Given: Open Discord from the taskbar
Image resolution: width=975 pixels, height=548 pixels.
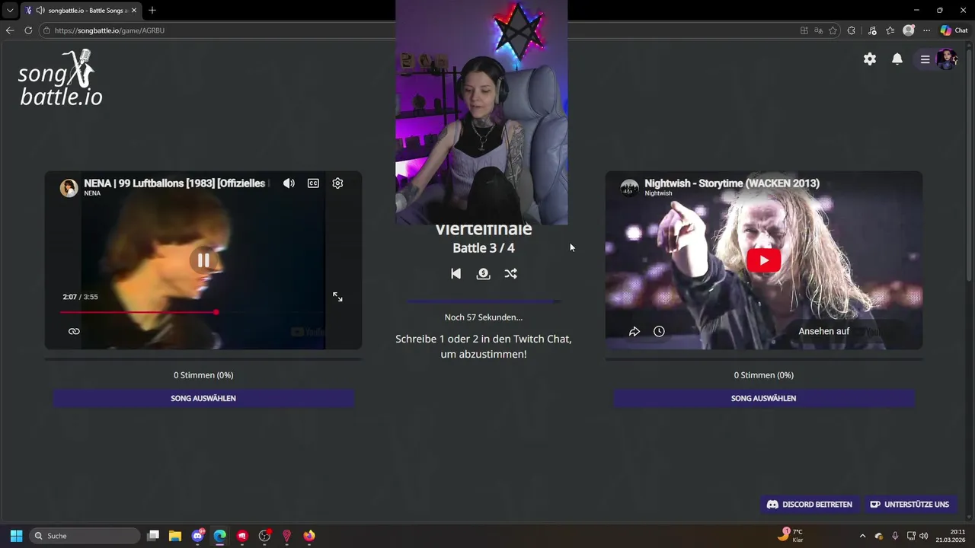Looking at the screenshot, I should coord(198,536).
